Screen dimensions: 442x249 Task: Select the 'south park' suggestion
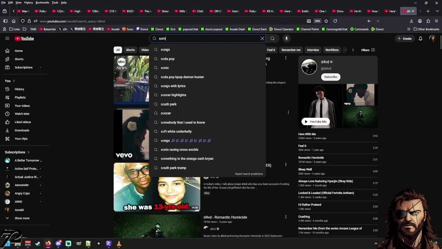pyautogui.click(x=207, y=104)
